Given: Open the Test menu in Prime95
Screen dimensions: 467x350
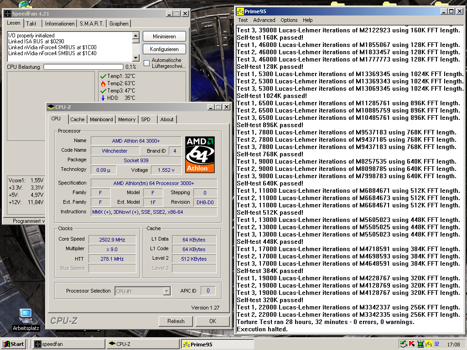Looking at the screenshot, I should coord(243,20).
